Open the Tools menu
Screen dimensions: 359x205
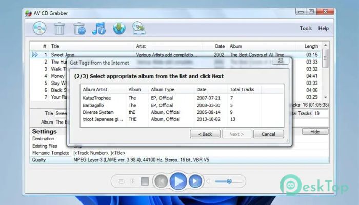coord(306,28)
